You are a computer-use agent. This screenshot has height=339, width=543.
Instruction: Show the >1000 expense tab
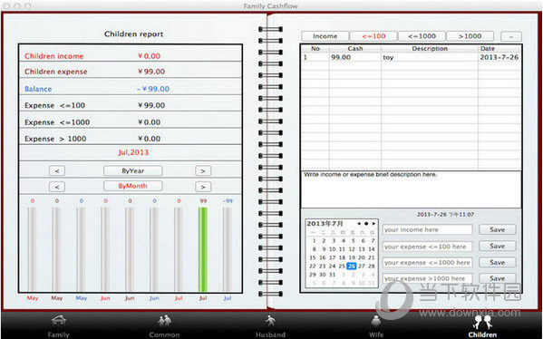tap(470, 36)
